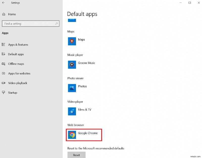This screenshot has height=158, width=202.
Task: Close the Settings window
Action: click(x=199, y=3)
